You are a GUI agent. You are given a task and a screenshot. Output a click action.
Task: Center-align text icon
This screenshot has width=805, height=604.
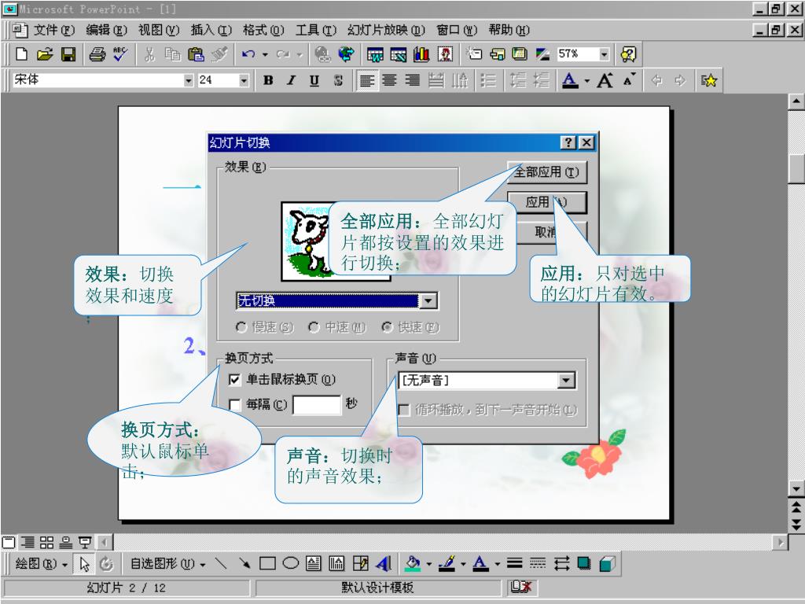coord(390,80)
